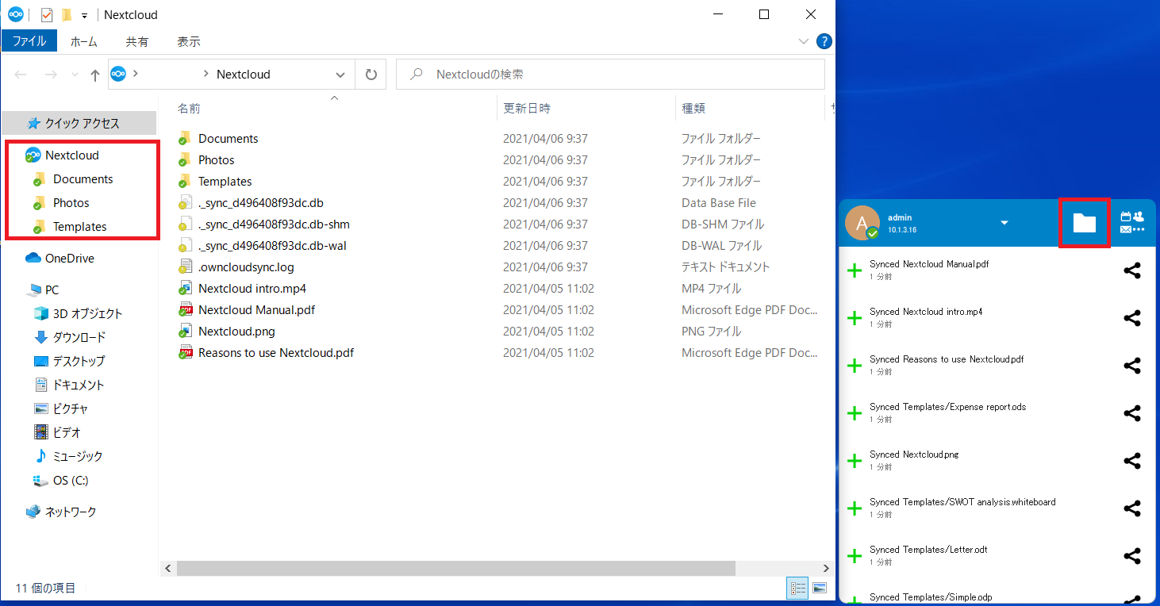Image resolution: width=1160 pixels, height=606 pixels.
Task: Click plus icon beside Synced Nextcloud intro.mp4
Action: [855, 318]
